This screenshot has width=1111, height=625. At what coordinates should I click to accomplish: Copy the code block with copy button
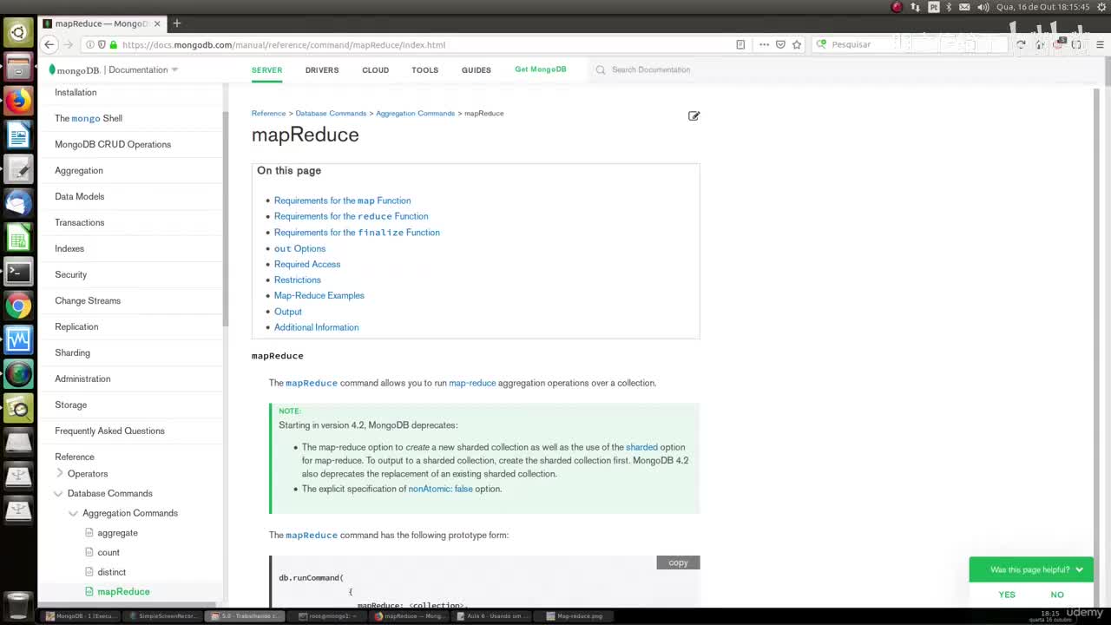coord(678,562)
